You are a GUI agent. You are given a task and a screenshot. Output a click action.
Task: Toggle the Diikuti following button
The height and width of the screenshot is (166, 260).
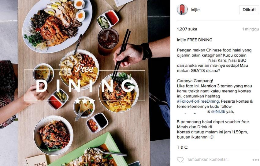[x=249, y=9]
